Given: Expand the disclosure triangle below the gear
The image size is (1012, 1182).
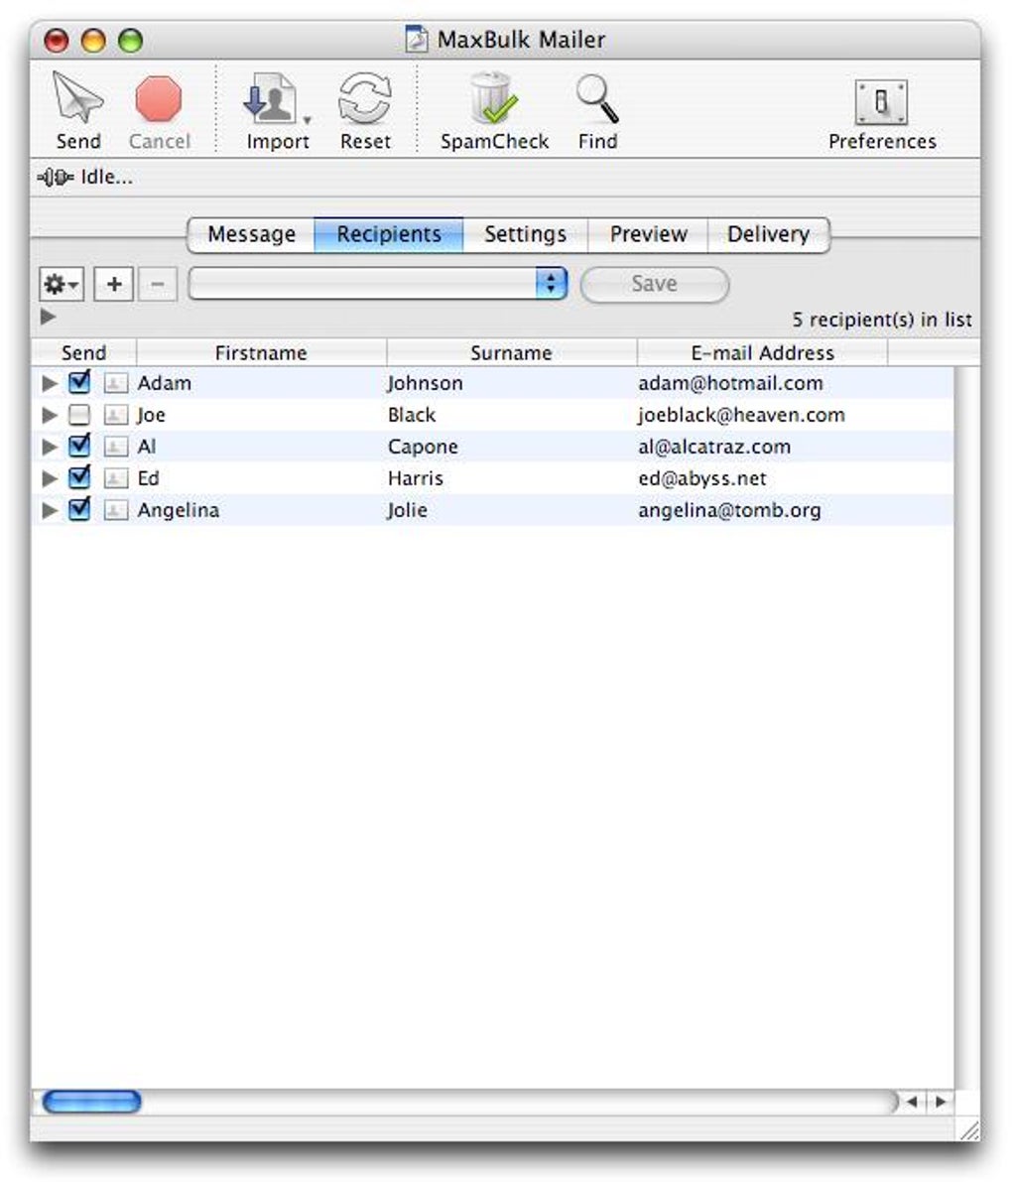Looking at the screenshot, I should (49, 317).
